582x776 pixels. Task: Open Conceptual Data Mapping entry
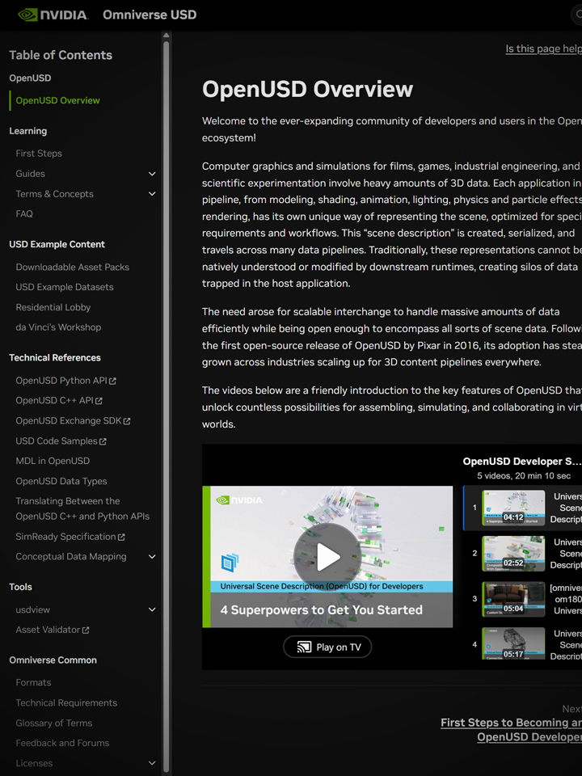pos(71,556)
